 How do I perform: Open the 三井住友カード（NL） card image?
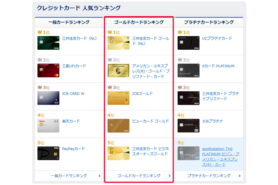pyautogui.click(x=48, y=43)
